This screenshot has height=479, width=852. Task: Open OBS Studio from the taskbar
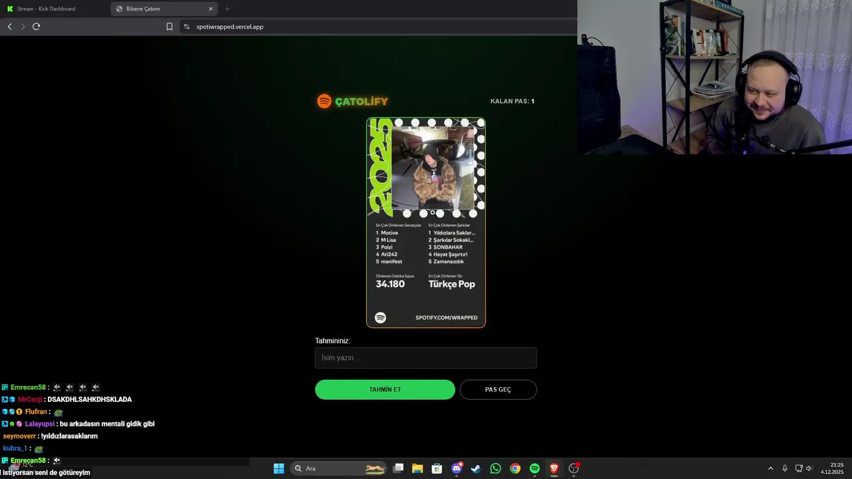[574, 468]
